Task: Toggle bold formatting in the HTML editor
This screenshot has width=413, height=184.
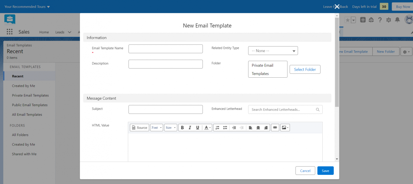Action: (x=182, y=127)
